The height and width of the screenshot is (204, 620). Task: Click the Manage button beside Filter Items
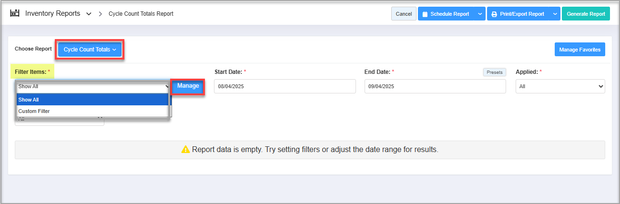click(188, 86)
